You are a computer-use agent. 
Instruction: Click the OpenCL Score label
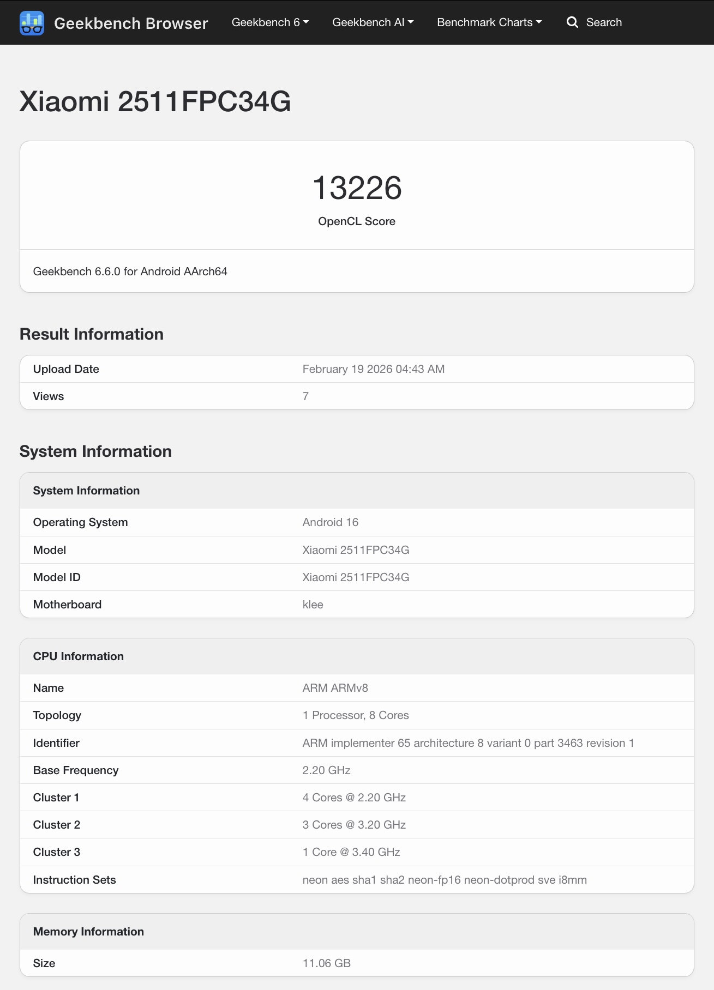tap(357, 221)
